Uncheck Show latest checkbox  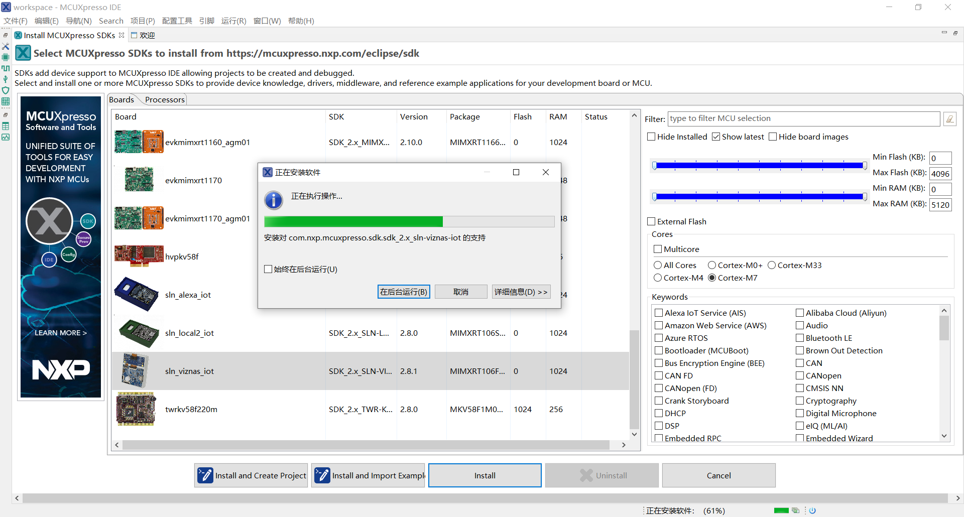point(716,137)
